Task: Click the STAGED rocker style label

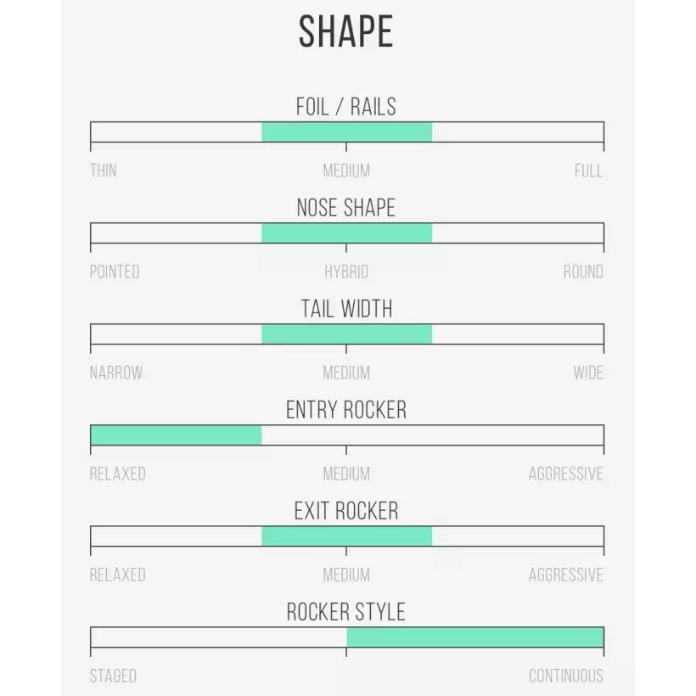Action: [113, 676]
